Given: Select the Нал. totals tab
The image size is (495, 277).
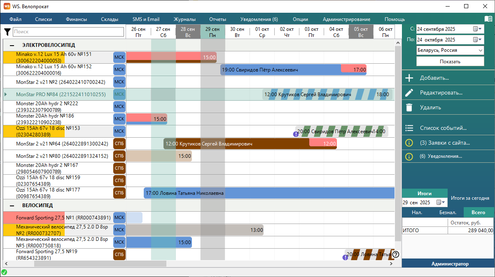Looking at the screenshot, I should [x=417, y=212].
